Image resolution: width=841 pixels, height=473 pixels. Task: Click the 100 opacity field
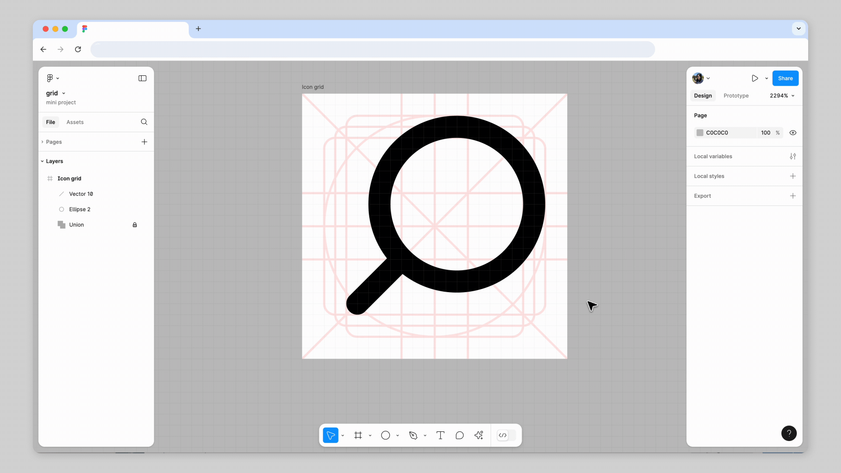(x=766, y=133)
